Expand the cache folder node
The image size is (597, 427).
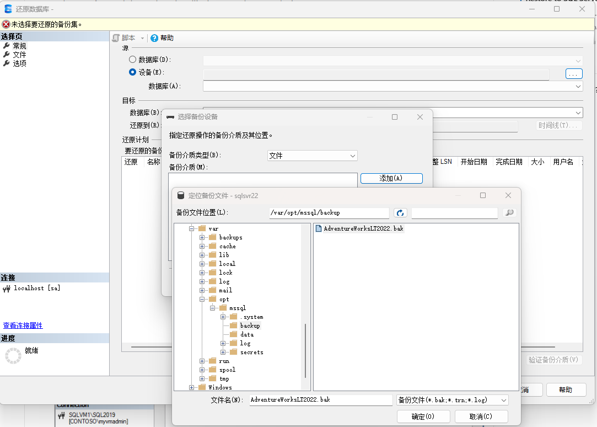tap(202, 246)
